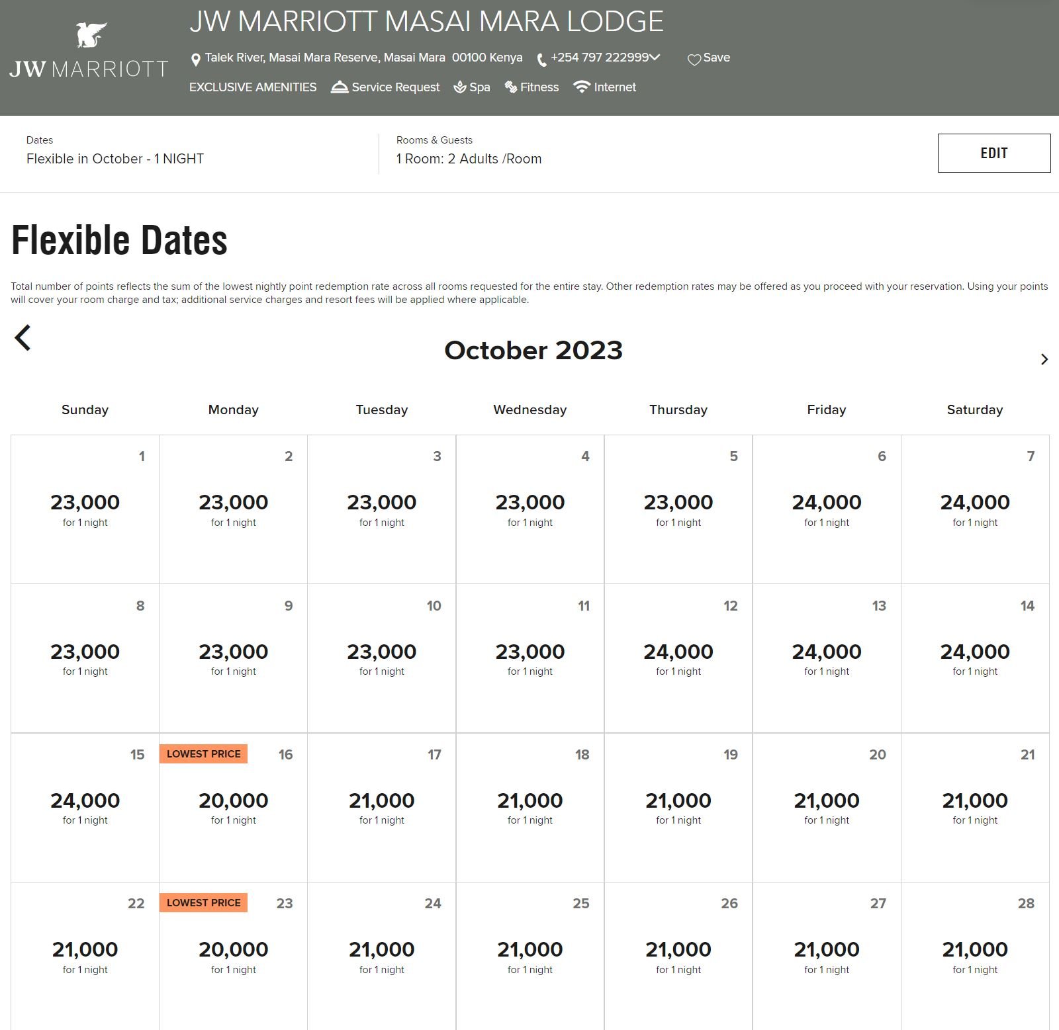The height and width of the screenshot is (1030, 1059).
Task: Select October 18 date cell
Action: click(x=529, y=807)
